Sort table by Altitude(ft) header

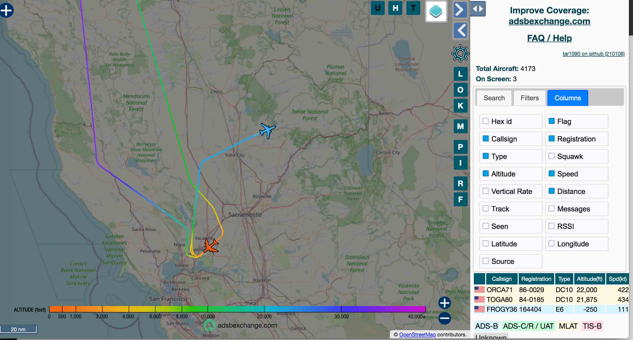point(589,279)
